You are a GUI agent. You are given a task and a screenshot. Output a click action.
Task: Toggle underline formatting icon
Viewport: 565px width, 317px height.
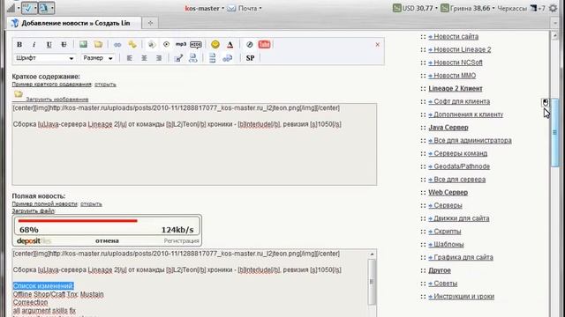click(49, 45)
